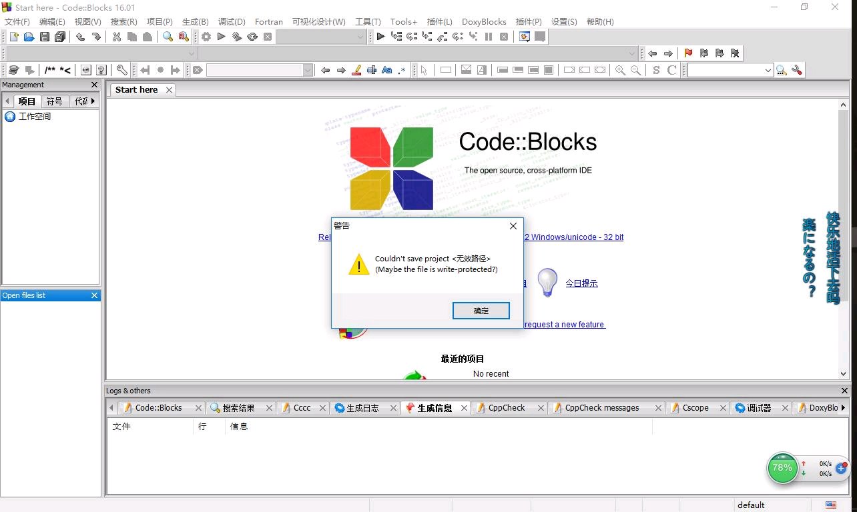Click the 'request a new feature' link
The image size is (857, 512).
tap(564, 325)
